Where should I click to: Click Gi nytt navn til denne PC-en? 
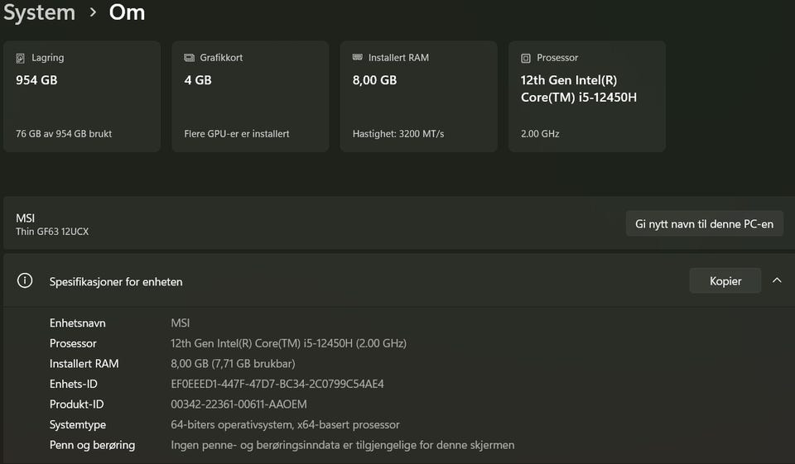coord(704,224)
